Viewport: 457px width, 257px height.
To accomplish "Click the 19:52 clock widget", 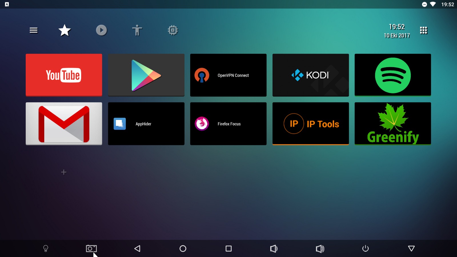I will [x=397, y=27].
